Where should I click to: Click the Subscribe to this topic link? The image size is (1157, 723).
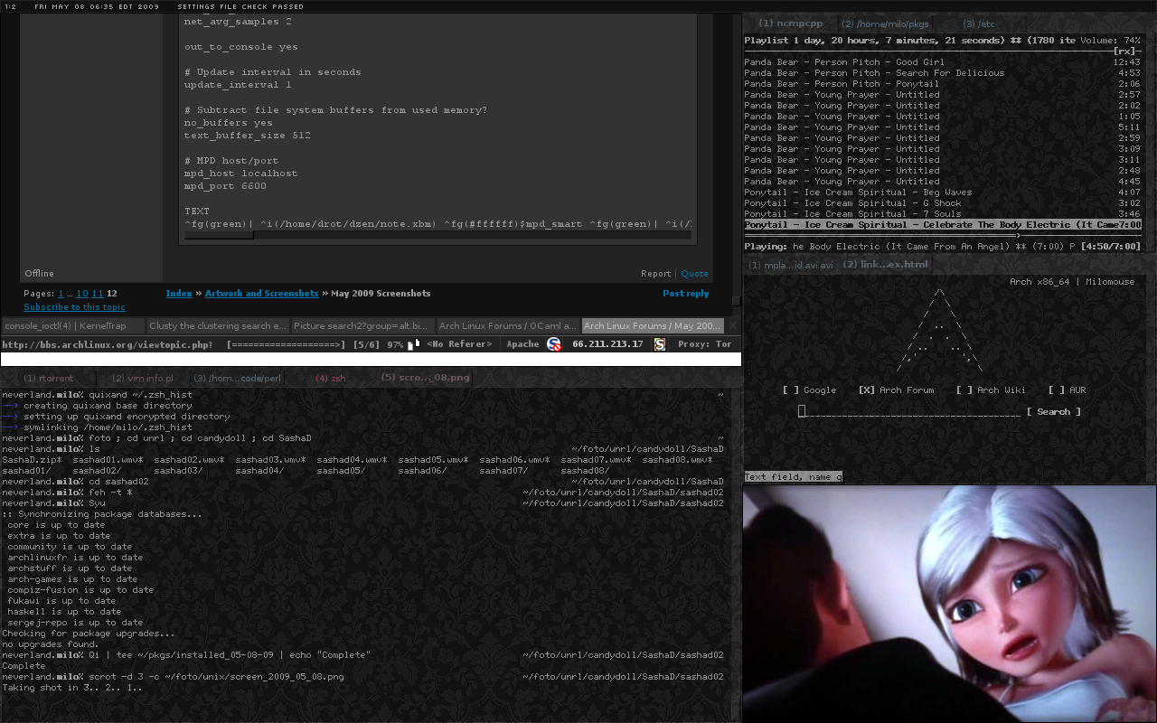(74, 307)
